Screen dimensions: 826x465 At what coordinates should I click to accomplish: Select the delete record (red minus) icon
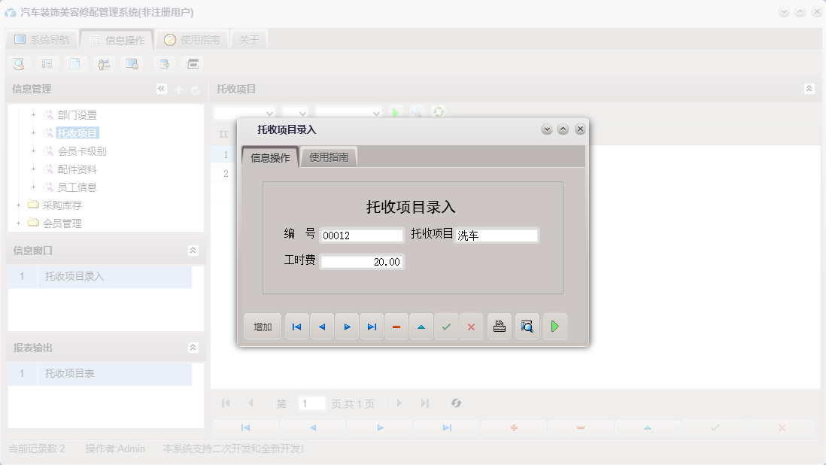point(396,326)
